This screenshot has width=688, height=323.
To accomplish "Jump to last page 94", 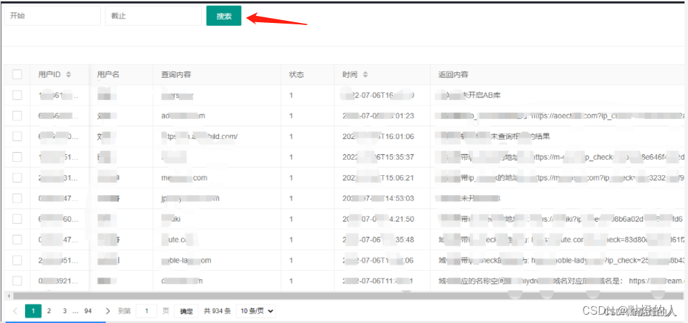I will pyautogui.click(x=88, y=311).
